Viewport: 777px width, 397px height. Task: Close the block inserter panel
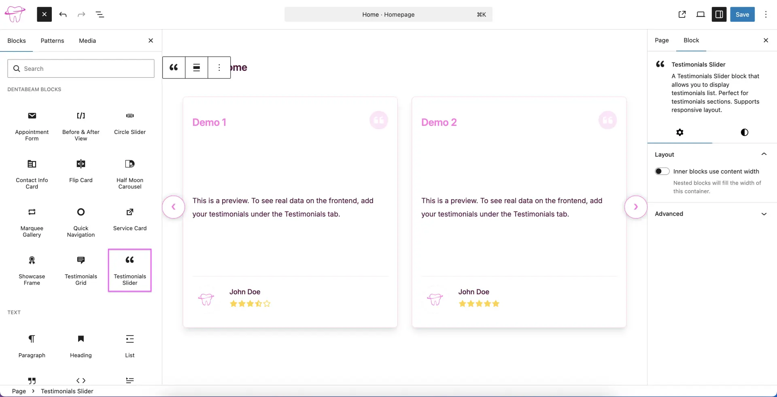click(x=151, y=40)
